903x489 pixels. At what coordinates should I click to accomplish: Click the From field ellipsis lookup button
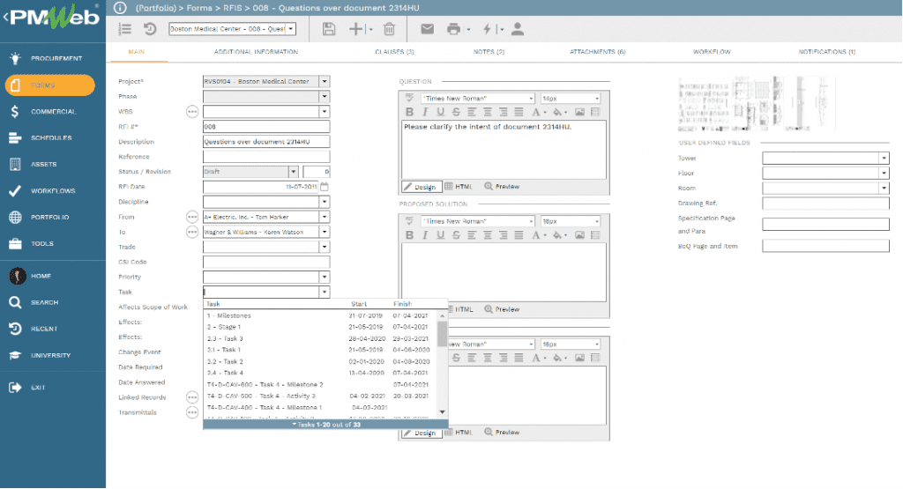point(191,217)
